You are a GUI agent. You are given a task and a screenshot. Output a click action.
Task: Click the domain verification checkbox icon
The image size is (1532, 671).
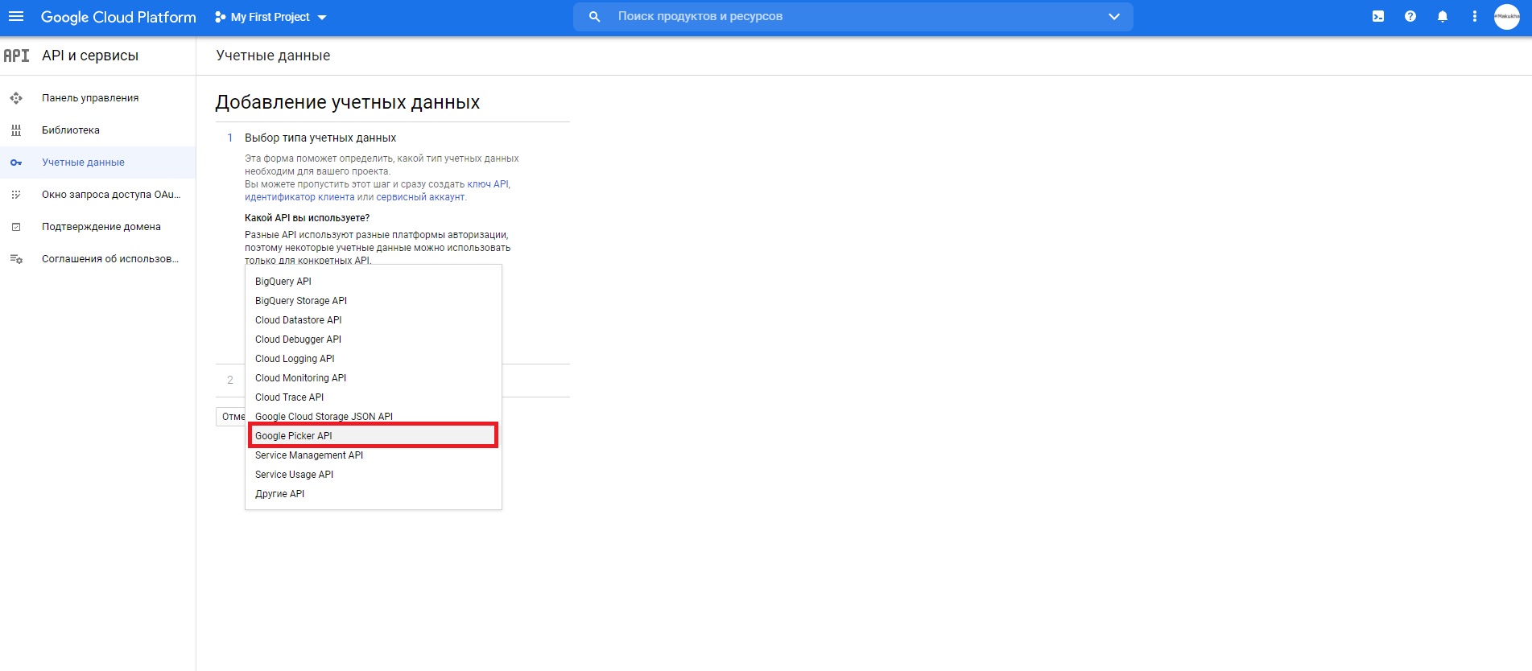(16, 227)
